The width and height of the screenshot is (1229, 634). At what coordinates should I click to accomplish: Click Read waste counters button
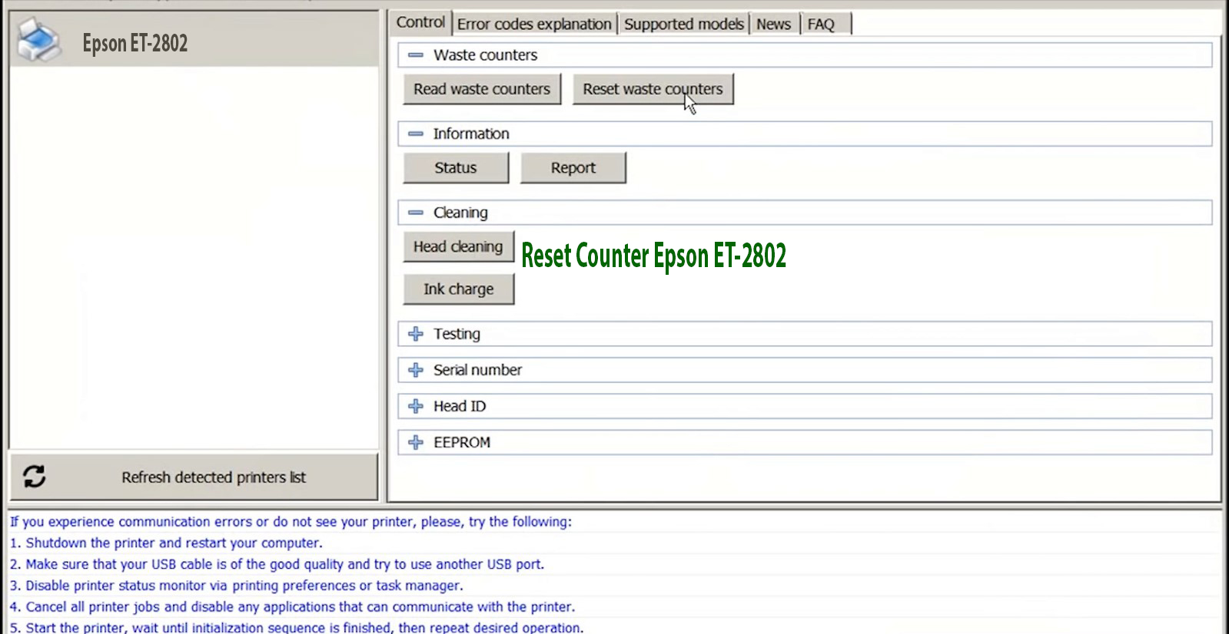click(482, 89)
